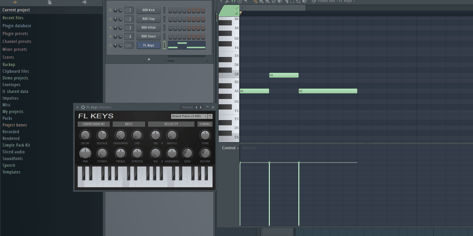
Task: Click the 808 Kick channel volume knob
Action: (120, 10)
